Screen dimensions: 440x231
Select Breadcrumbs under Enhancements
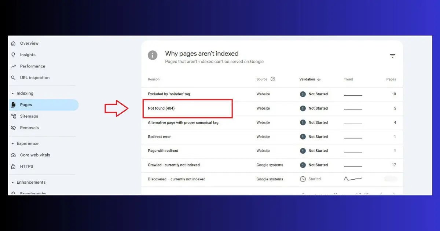(32, 193)
